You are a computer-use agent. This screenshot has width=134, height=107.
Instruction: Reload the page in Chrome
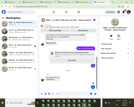(10, 6)
